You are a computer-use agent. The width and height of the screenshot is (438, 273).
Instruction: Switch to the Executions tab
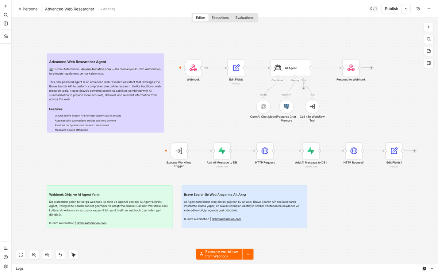[220, 18]
